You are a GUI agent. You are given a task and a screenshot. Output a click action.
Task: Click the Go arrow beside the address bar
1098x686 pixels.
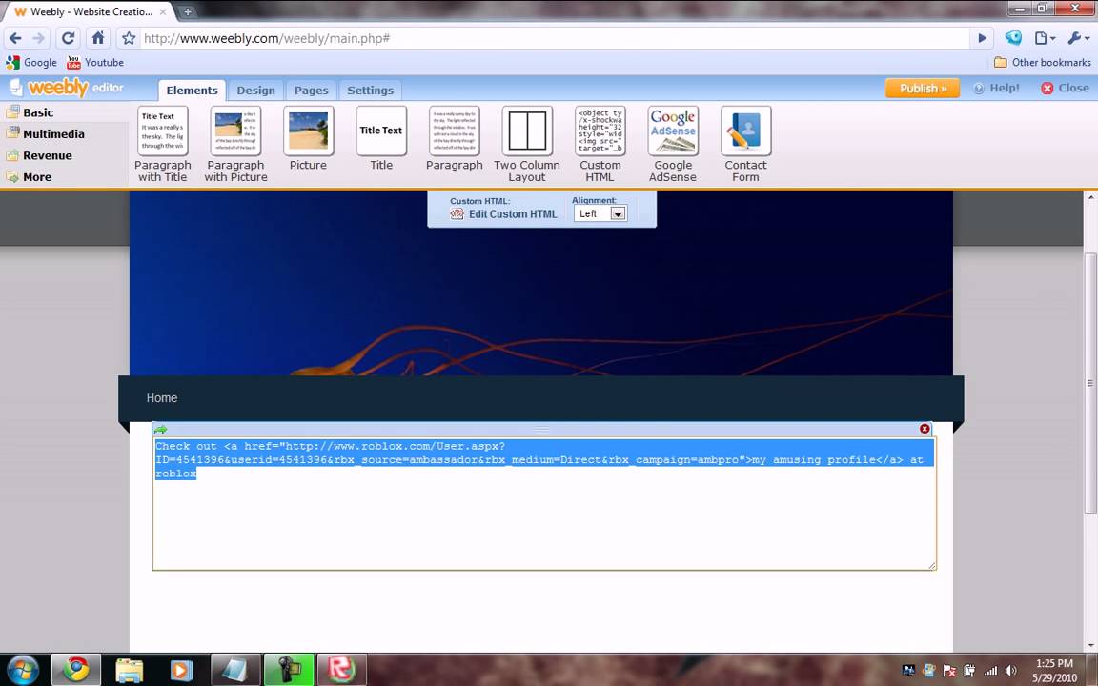point(982,38)
